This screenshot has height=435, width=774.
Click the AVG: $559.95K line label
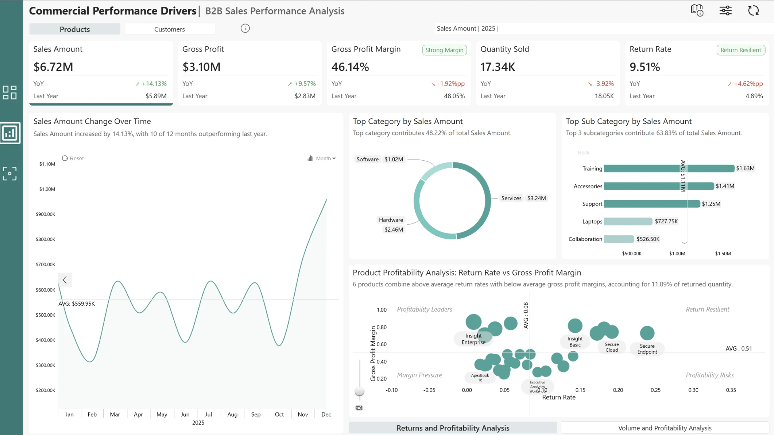[77, 304]
